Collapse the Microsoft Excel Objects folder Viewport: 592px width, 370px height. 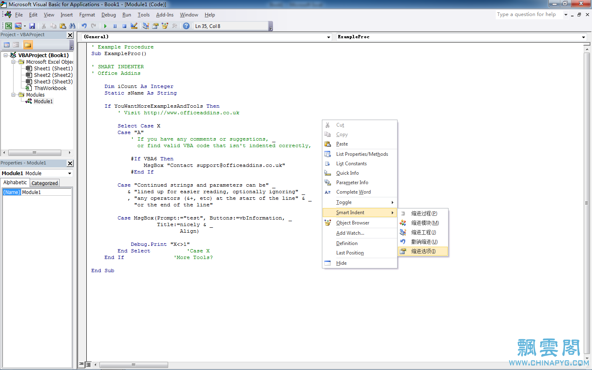[13, 62]
